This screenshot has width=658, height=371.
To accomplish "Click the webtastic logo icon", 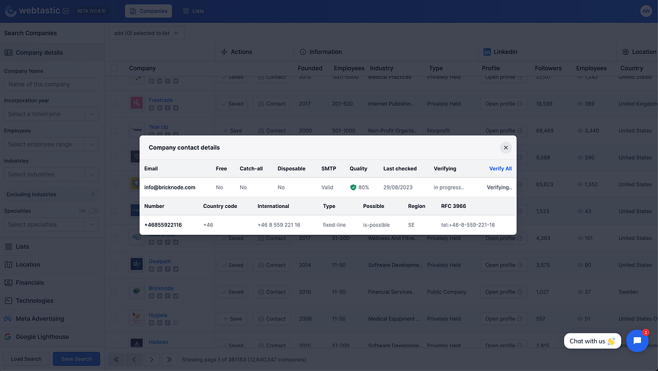I will (11, 11).
